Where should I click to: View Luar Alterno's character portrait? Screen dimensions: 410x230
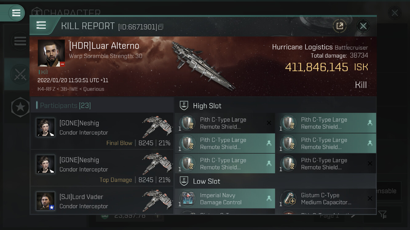click(51, 53)
